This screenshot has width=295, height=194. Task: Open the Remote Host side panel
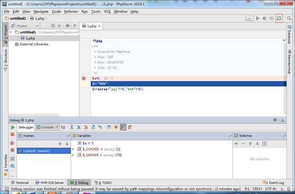click(x=289, y=62)
